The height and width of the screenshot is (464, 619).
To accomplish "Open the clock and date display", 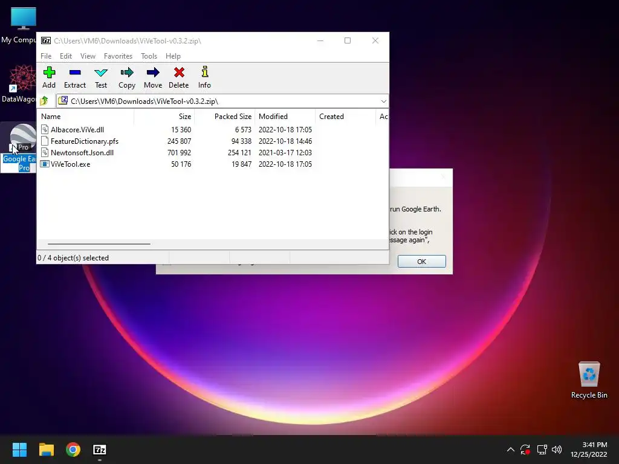I will 589,449.
